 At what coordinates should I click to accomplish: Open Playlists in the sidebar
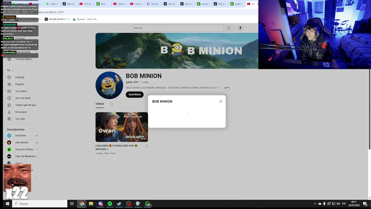(x=20, y=84)
